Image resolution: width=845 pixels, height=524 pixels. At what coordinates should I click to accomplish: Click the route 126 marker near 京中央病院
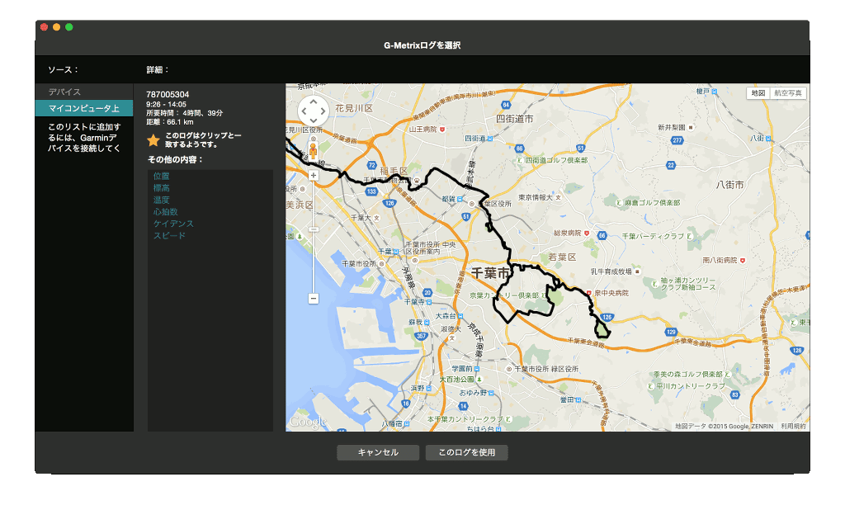pos(607,317)
